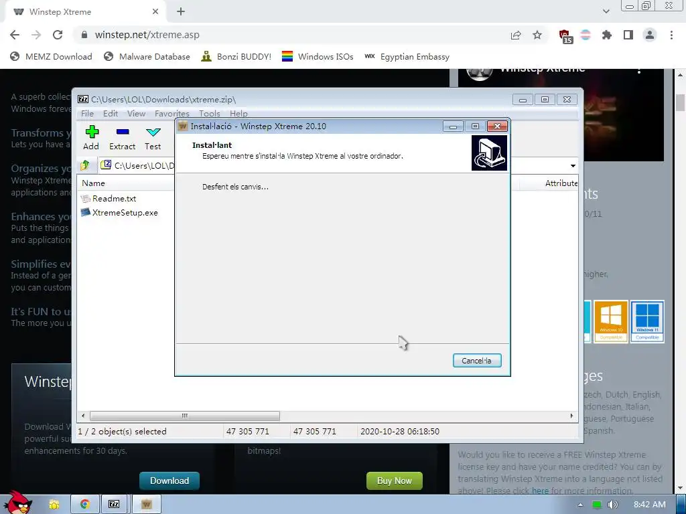This screenshot has height=514, width=686.
Task: Open Chrome's three-dot menu
Action: point(671,35)
